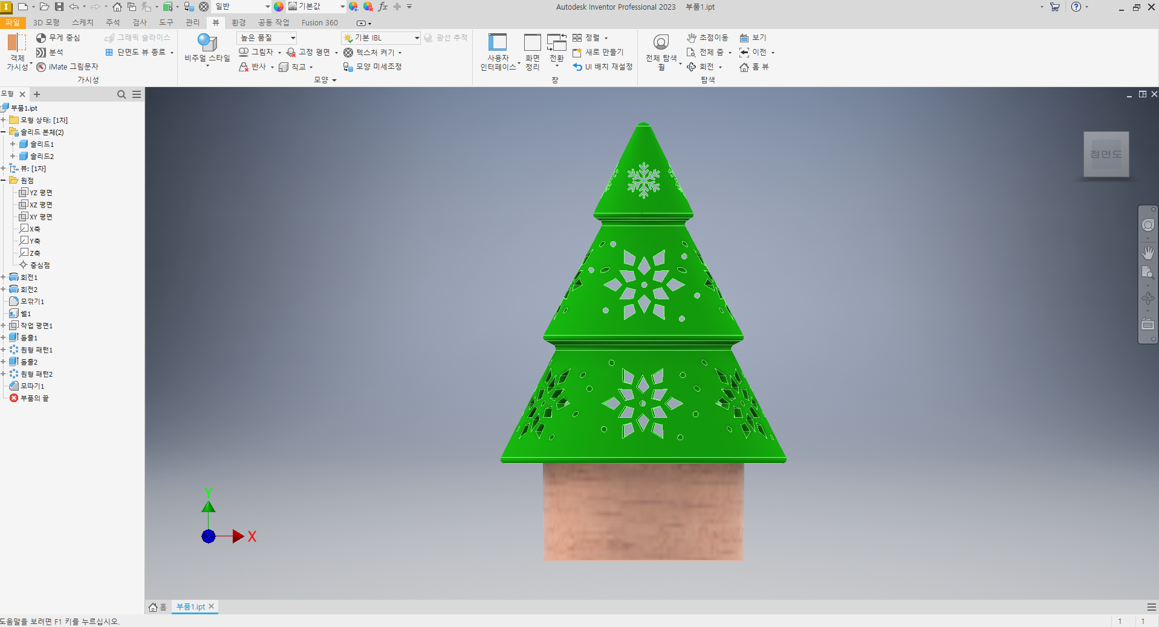
Task: Click the 부품의 끝 end of part marker
Action: (28, 398)
